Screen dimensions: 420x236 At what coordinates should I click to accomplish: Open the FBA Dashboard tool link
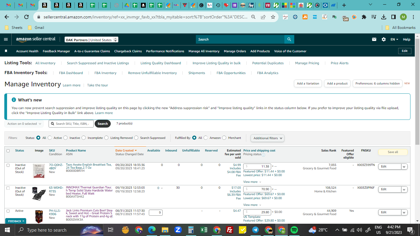71,73
